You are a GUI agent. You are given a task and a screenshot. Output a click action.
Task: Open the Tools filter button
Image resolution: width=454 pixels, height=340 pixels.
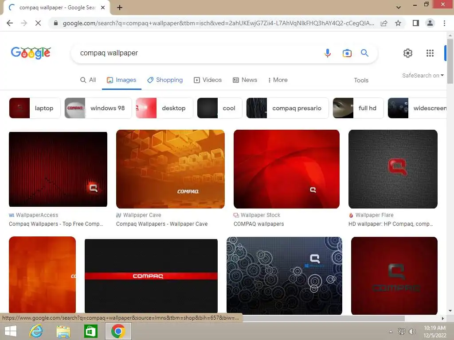click(x=361, y=81)
